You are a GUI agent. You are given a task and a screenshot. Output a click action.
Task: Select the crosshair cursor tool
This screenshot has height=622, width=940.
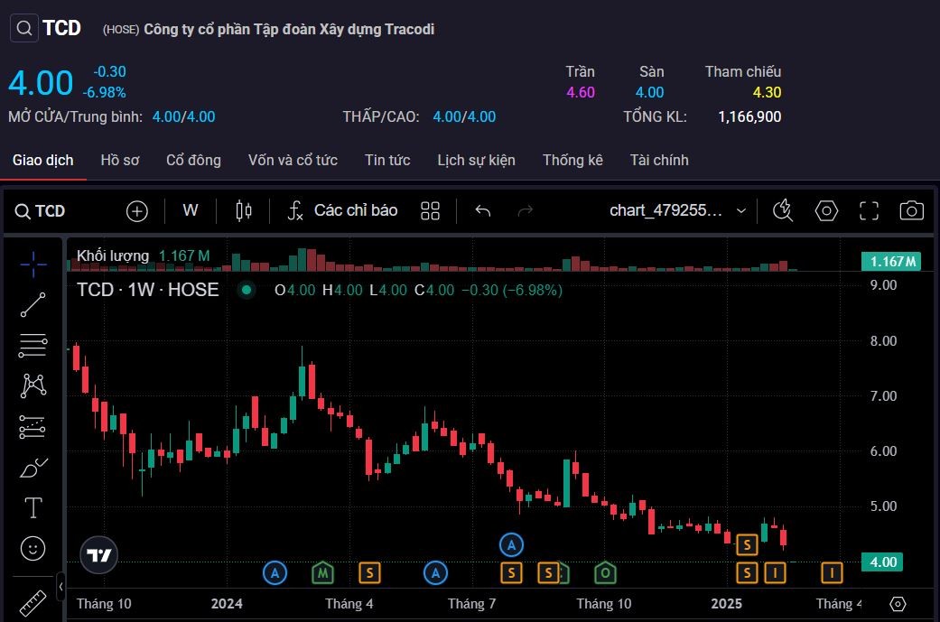(x=33, y=265)
